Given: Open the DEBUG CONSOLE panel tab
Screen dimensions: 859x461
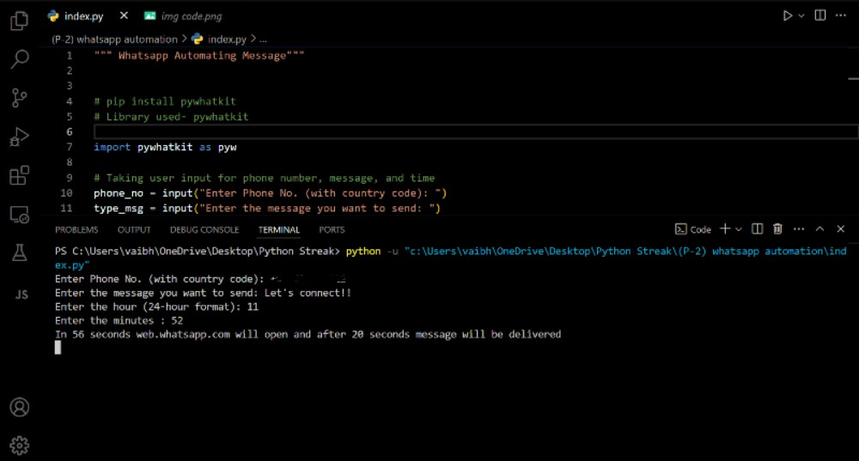Looking at the screenshot, I should tap(204, 230).
